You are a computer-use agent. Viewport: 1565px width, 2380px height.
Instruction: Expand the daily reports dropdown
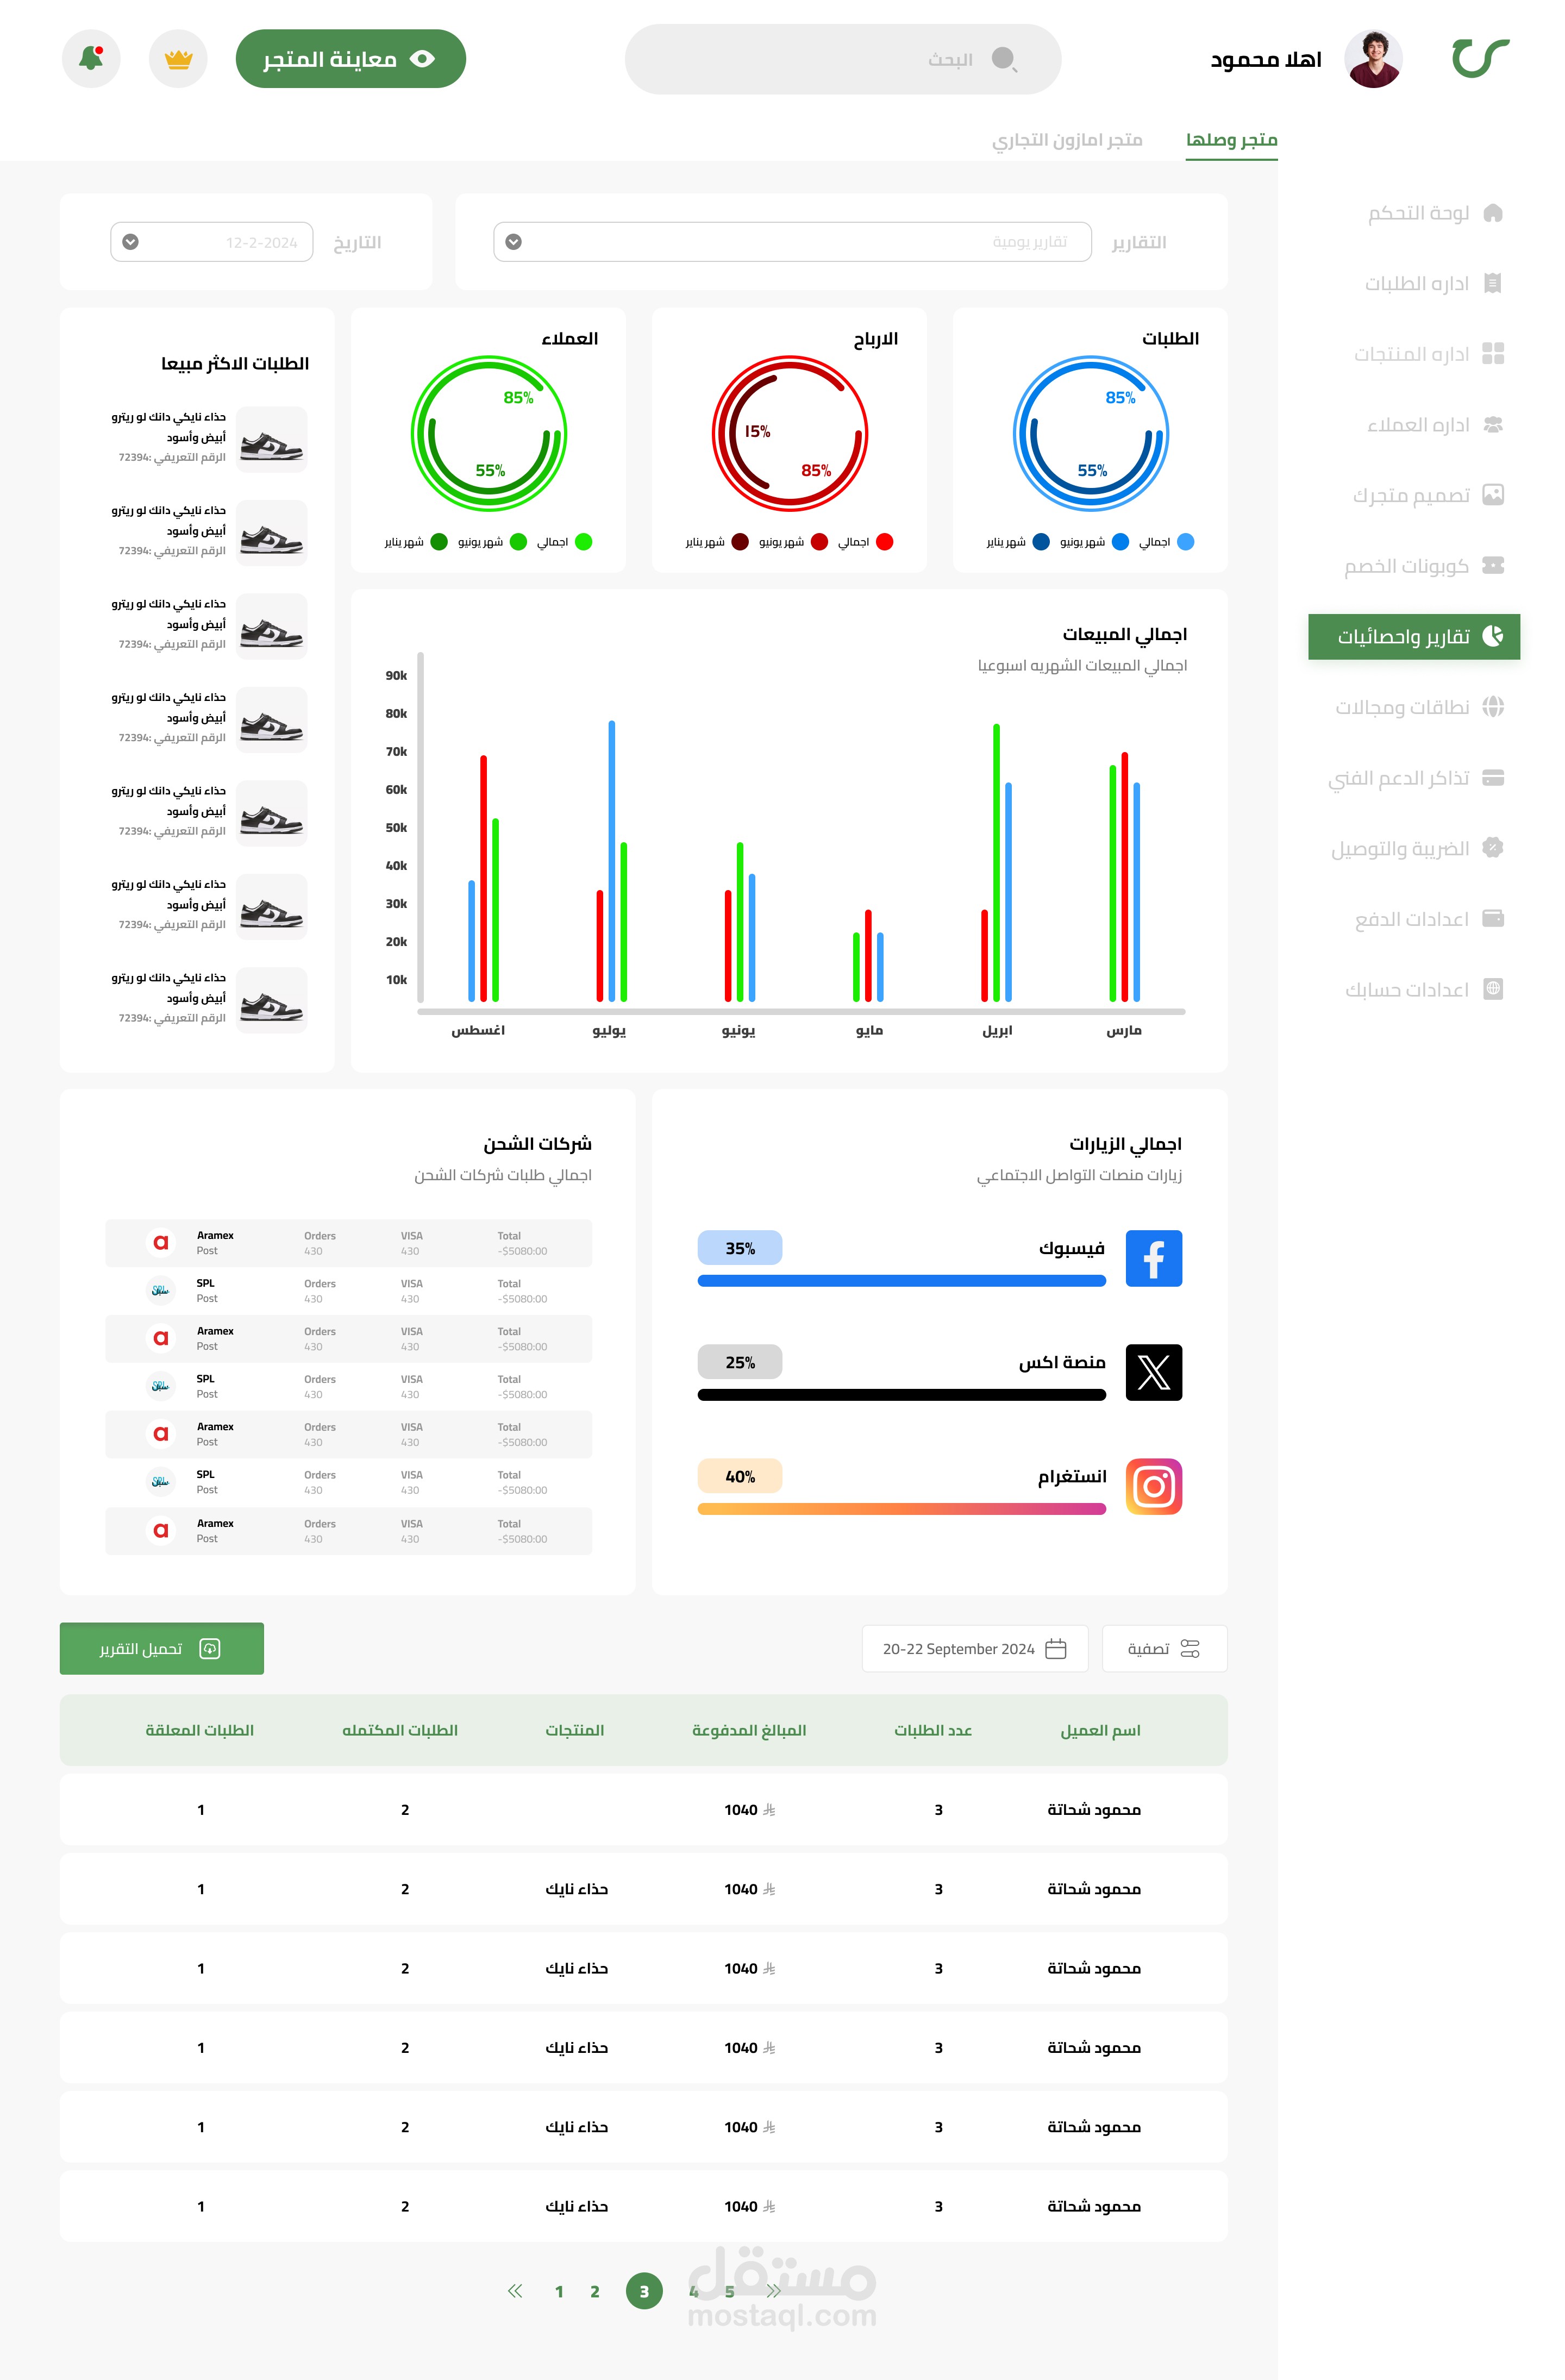(x=513, y=242)
